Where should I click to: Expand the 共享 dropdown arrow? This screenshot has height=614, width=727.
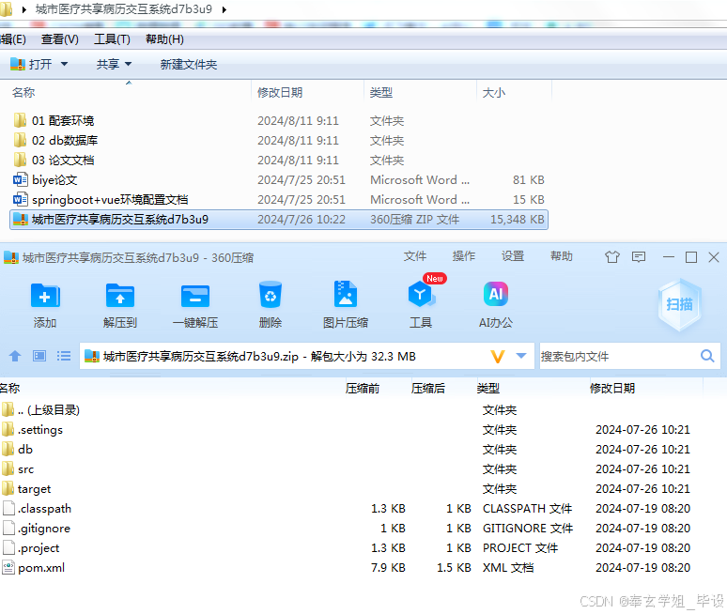[128, 64]
